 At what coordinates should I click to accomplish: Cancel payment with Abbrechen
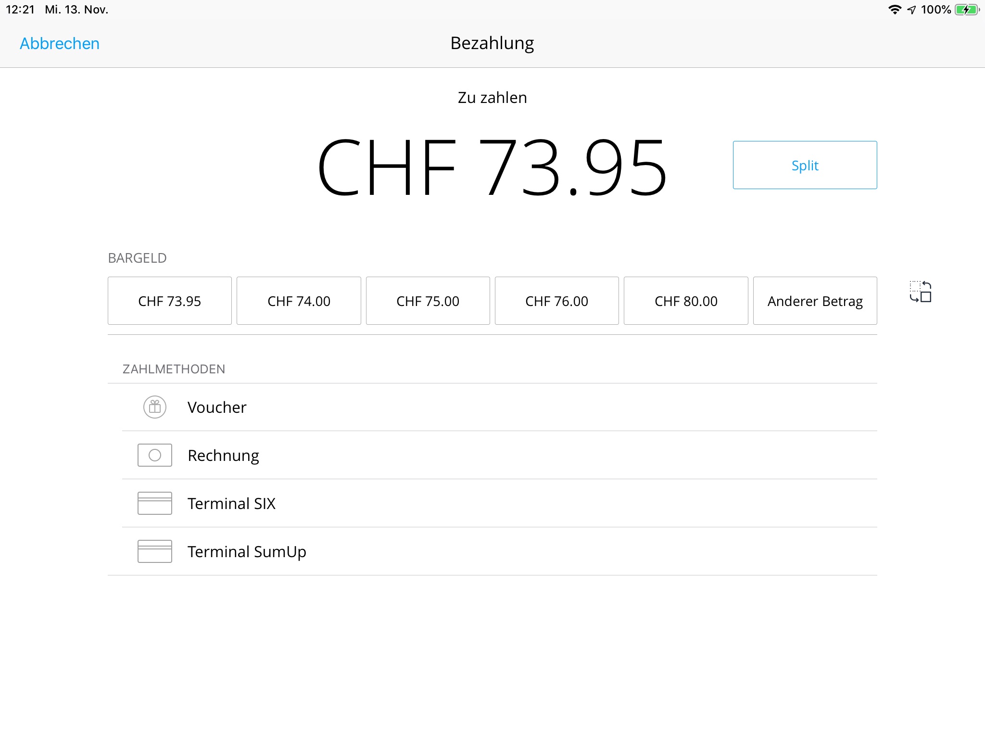pyautogui.click(x=60, y=43)
